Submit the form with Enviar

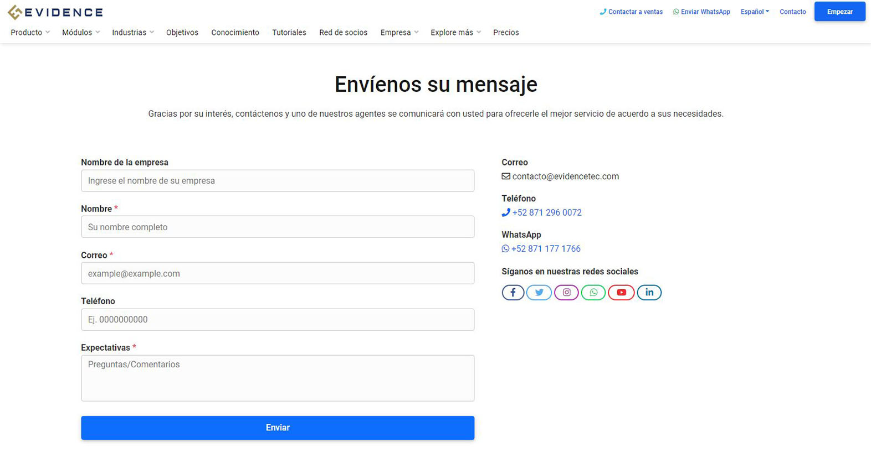pyautogui.click(x=278, y=428)
